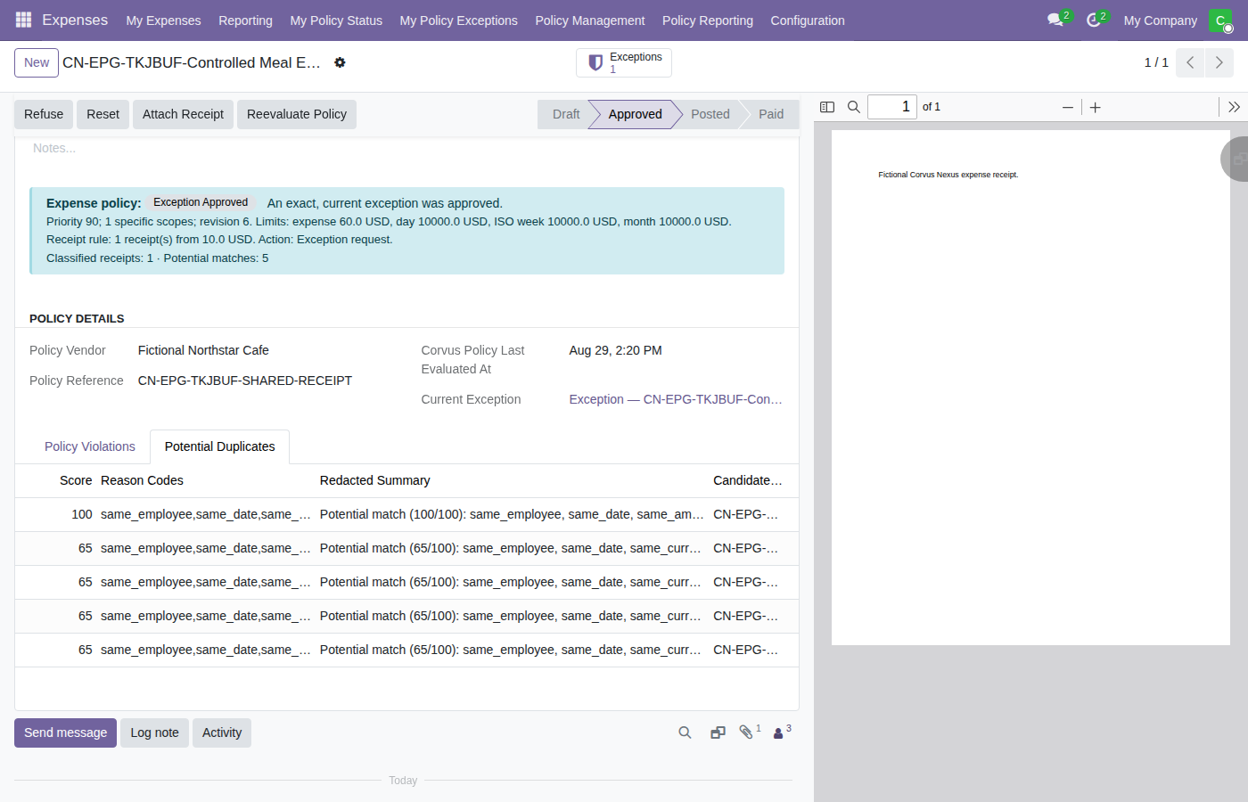Click the Log note button
The image size is (1248, 802).
point(154,732)
